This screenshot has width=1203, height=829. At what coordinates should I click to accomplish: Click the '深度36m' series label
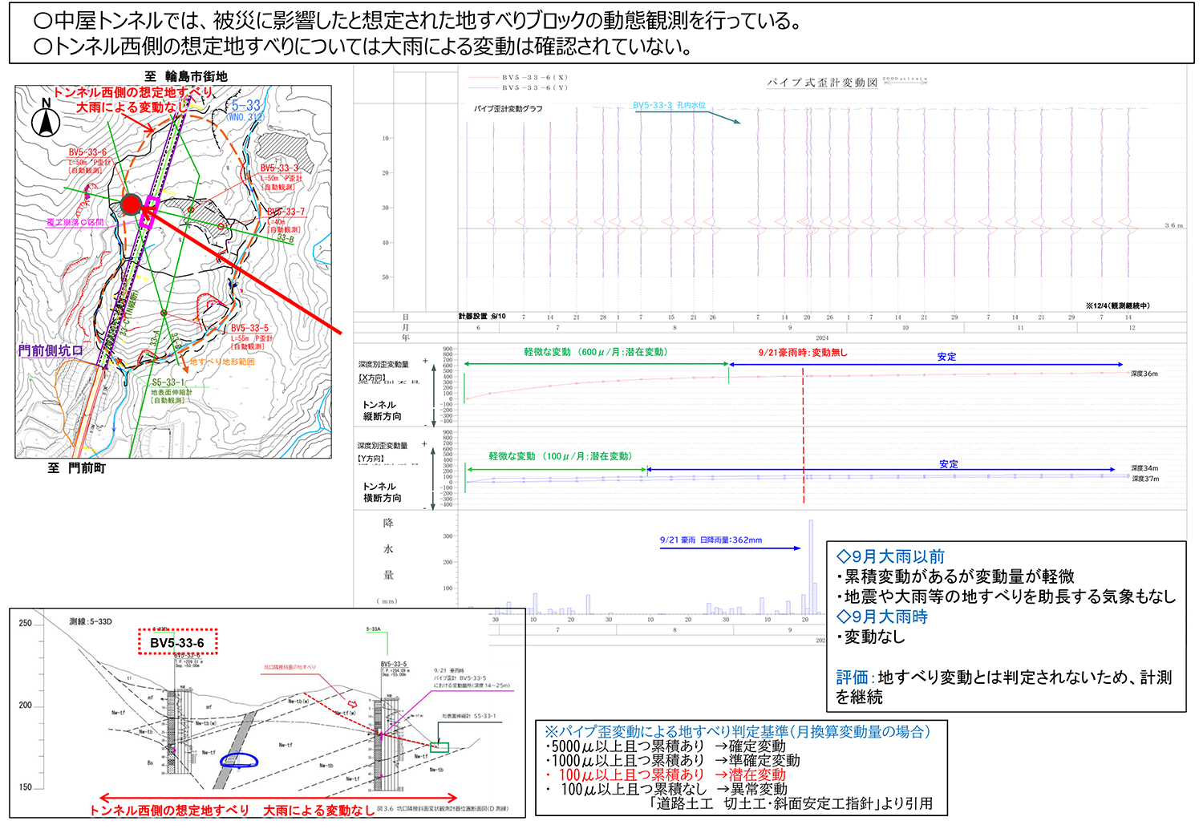[1144, 374]
